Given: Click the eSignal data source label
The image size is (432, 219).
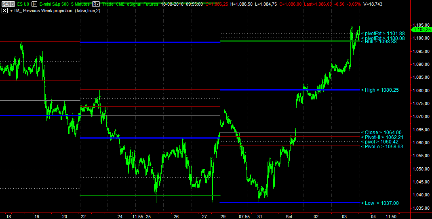Looking at the screenshot, I should [x=135, y=4].
